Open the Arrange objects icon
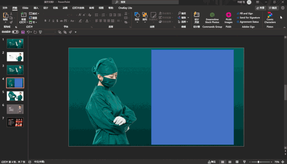The width and height of the screenshot is (287, 164). 145,15
